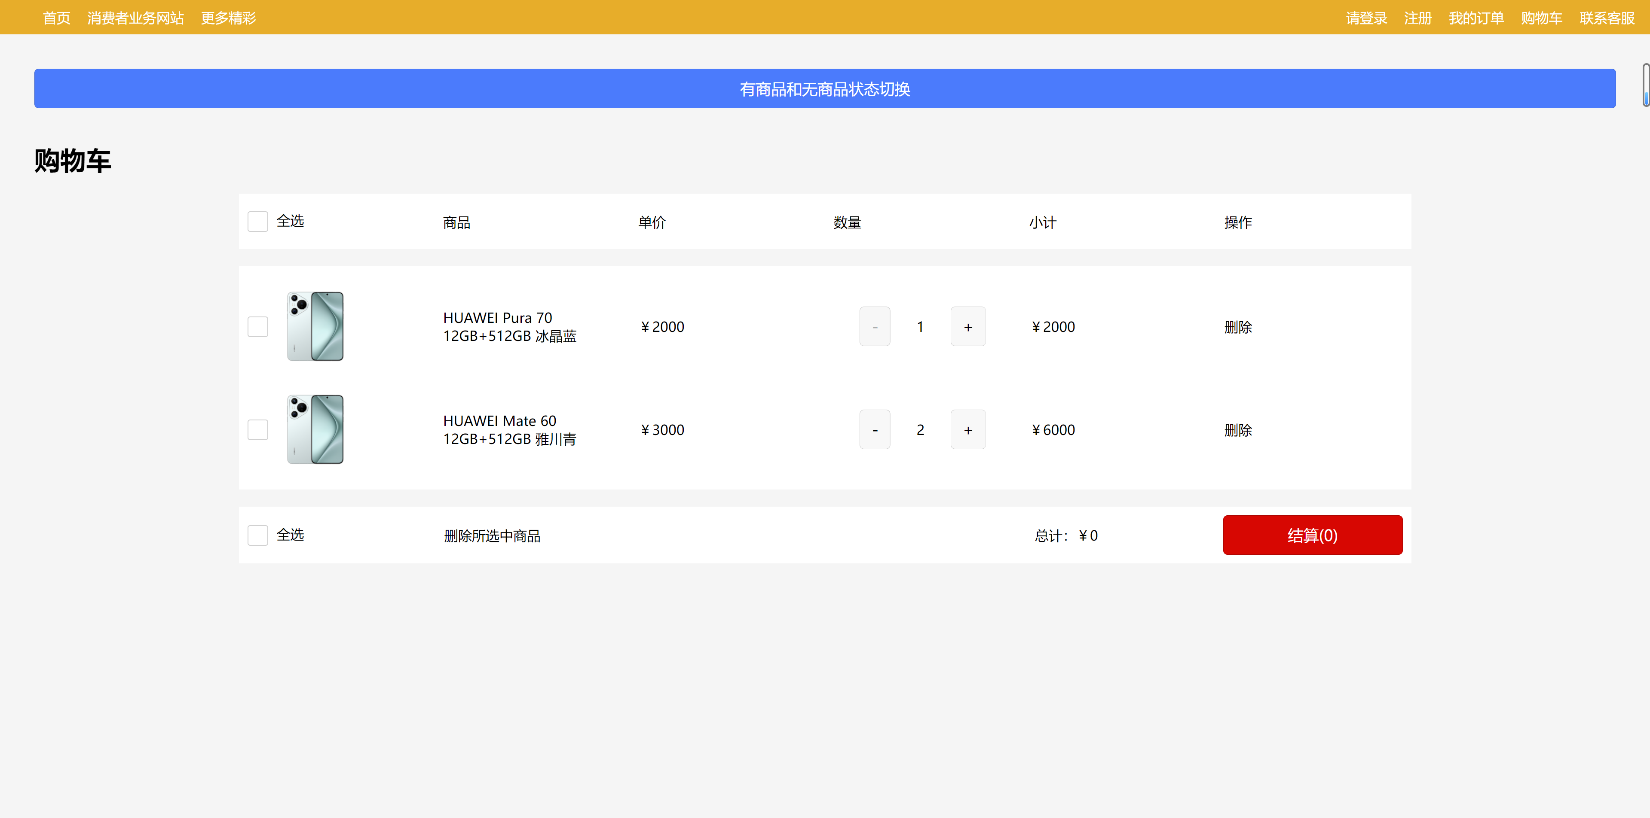Select the HUAWEI Mate 60 checkbox
This screenshot has width=1650, height=818.
tap(257, 429)
